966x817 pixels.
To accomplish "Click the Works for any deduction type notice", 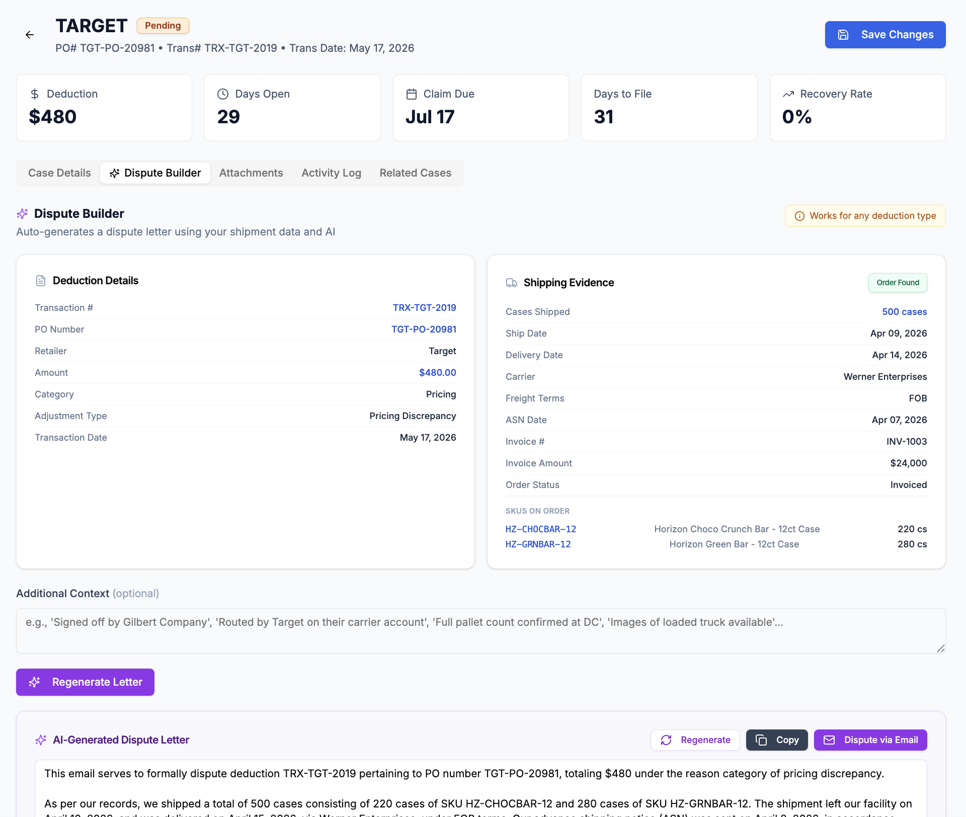I will [865, 216].
